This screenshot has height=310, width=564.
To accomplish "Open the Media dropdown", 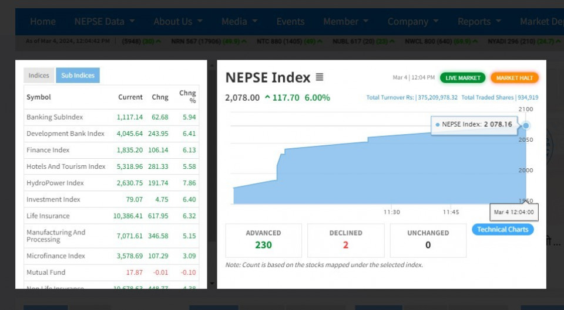I will pyautogui.click(x=239, y=22).
